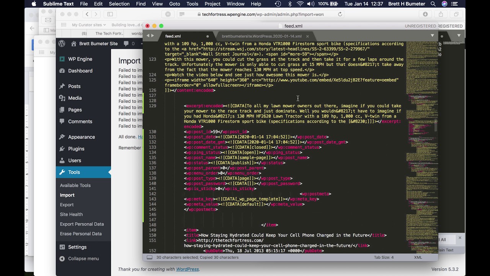Click the WP Engine icon in the sidebar
Viewport: 490px width, 276px height.
(62, 59)
